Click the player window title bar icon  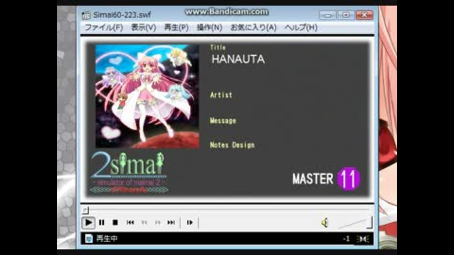(x=86, y=15)
